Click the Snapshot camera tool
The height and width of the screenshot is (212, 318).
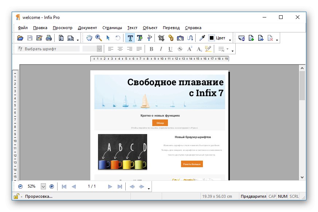click(x=180, y=38)
